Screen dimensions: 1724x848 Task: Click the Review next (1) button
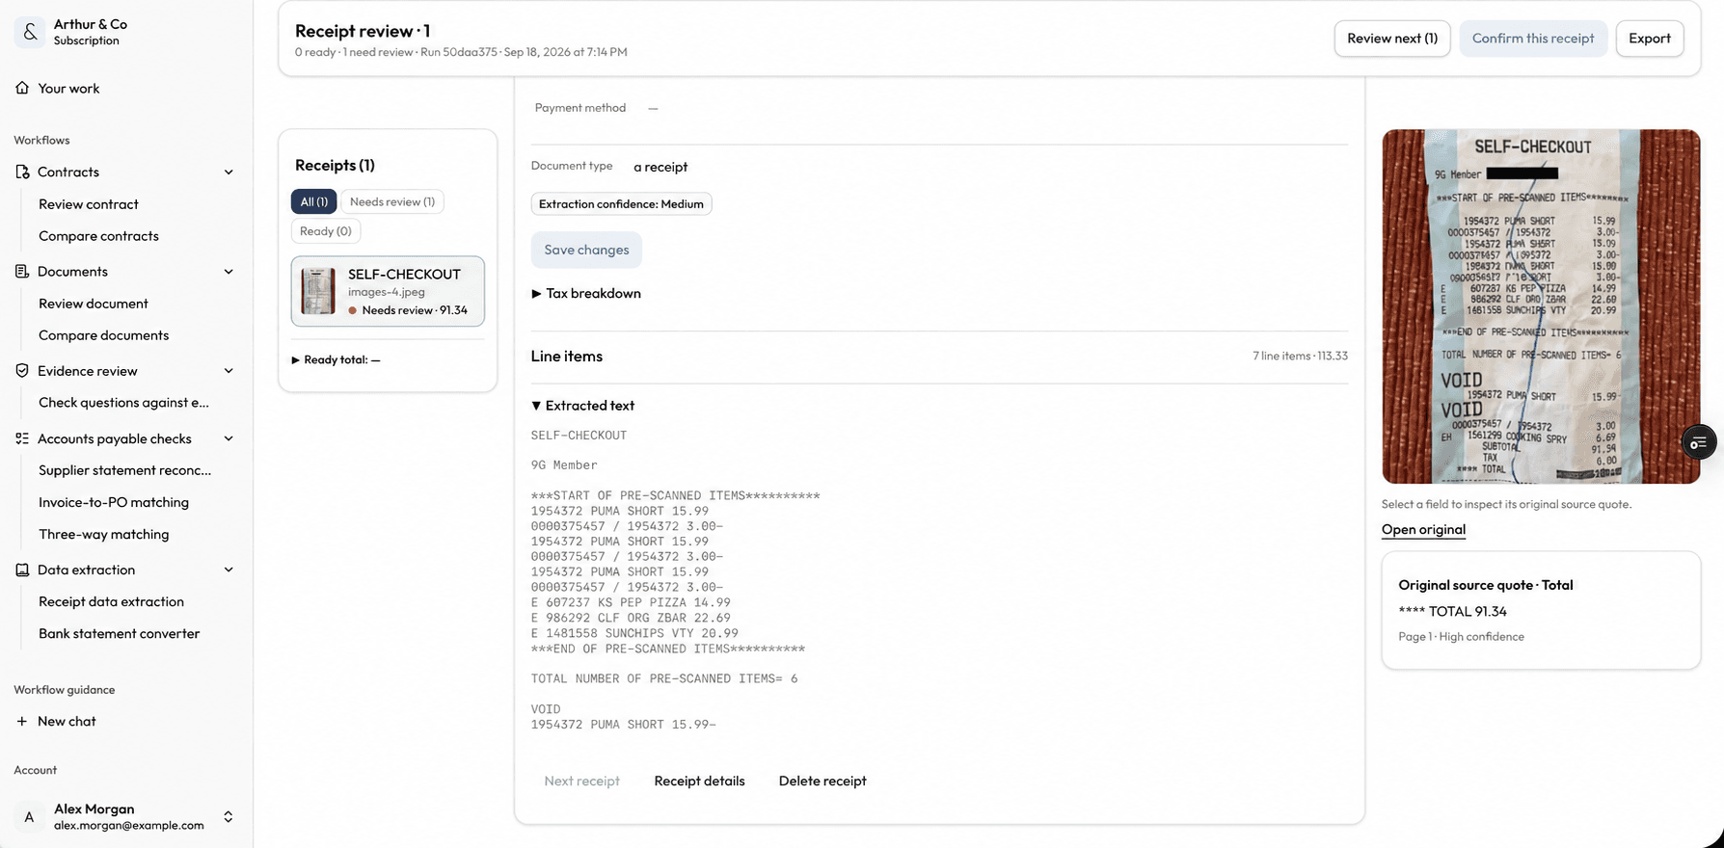[x=1391, y=39]
